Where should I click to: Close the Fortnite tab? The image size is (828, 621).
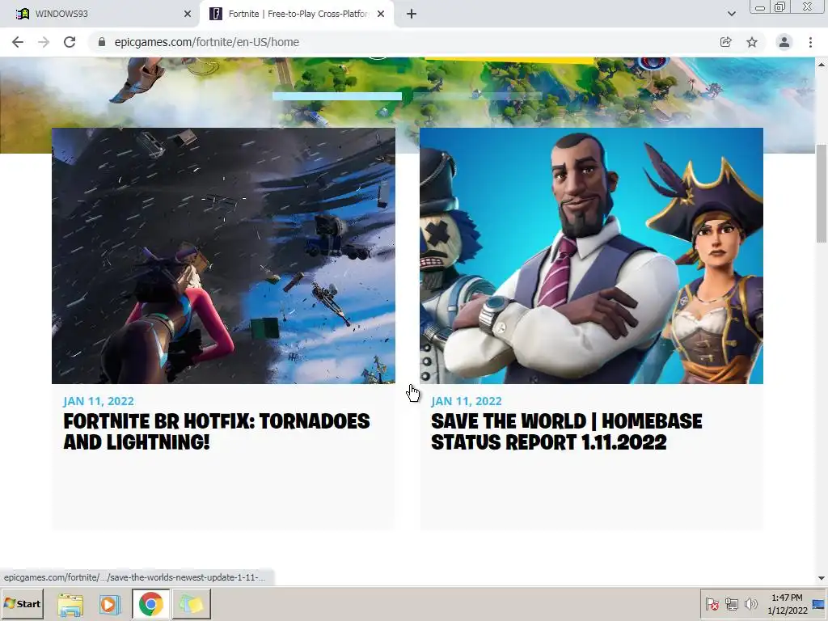381,15
